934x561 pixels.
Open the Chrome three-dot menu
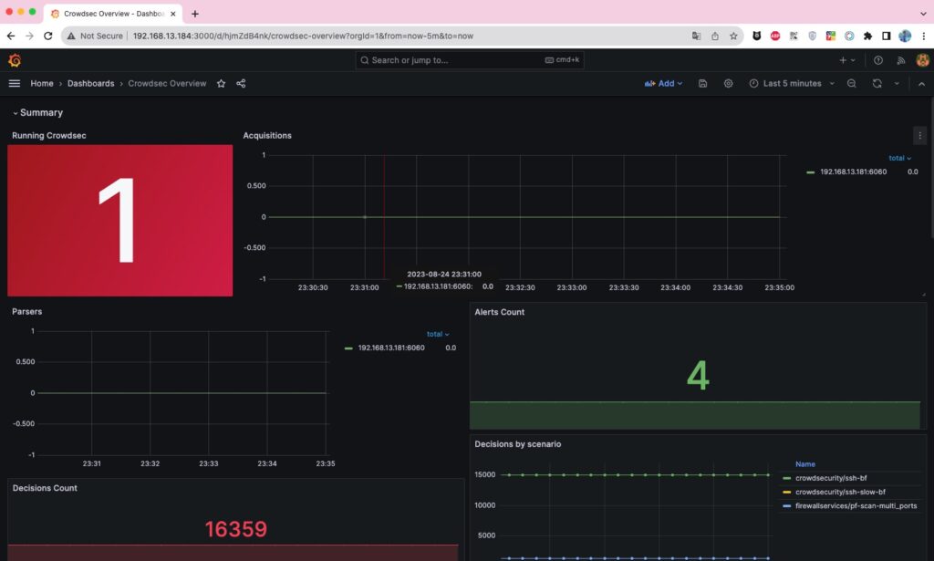(x=923, y=36)
